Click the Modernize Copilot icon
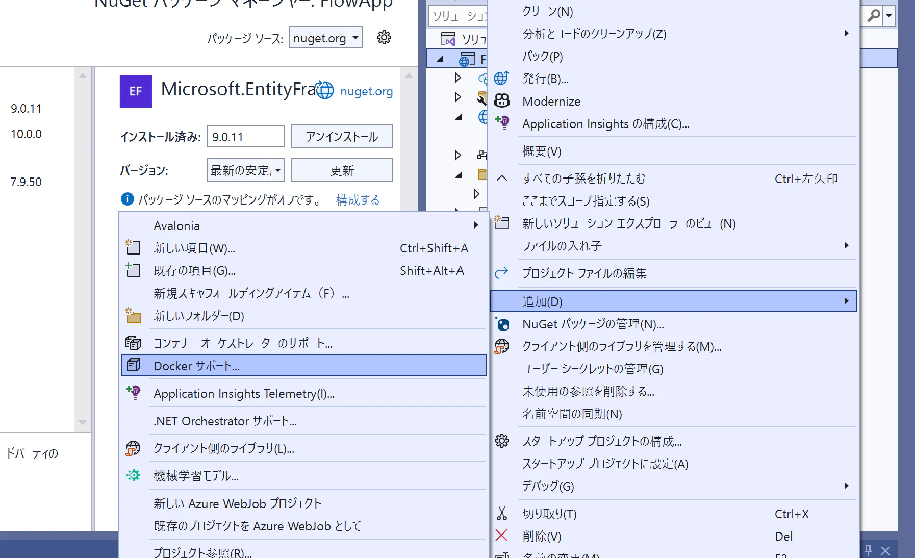 pos(502,100)
